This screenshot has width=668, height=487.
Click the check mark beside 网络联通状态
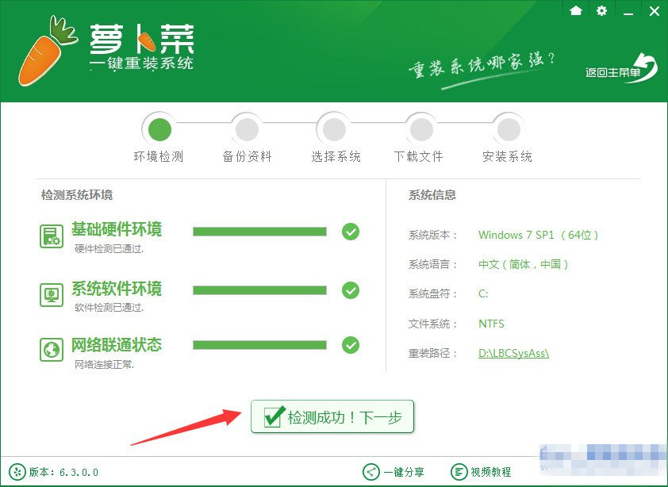351,345
